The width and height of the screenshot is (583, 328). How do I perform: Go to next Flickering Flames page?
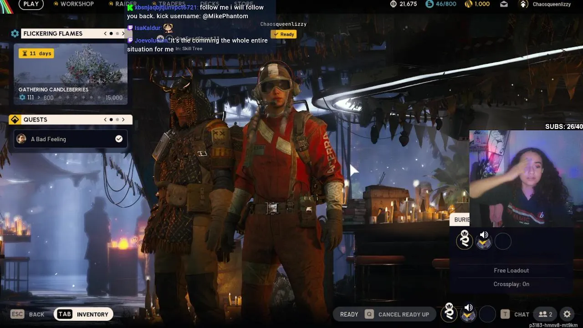(x=123, y=34)
